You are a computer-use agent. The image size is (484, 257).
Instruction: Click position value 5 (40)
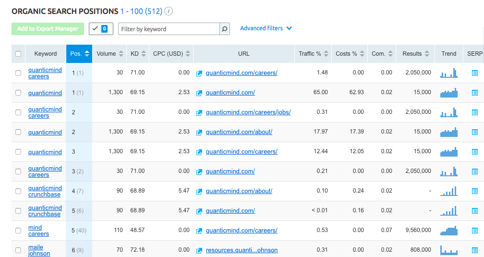[x=79, y=231]
